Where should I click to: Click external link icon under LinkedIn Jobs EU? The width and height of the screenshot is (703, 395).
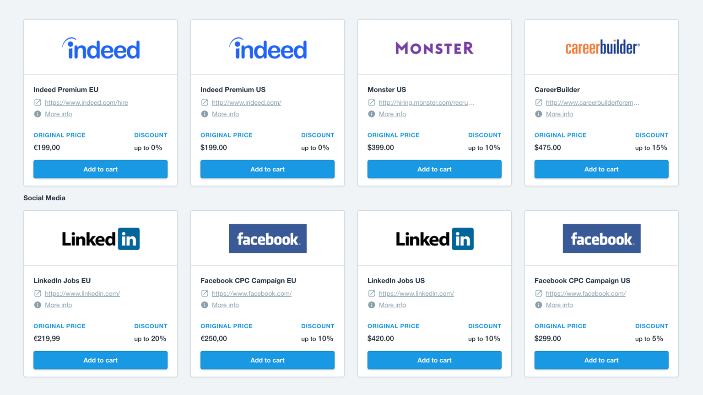click(x=38, y=294)
